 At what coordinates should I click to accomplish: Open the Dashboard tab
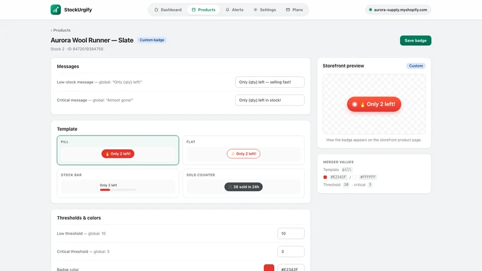click(168, 10)
